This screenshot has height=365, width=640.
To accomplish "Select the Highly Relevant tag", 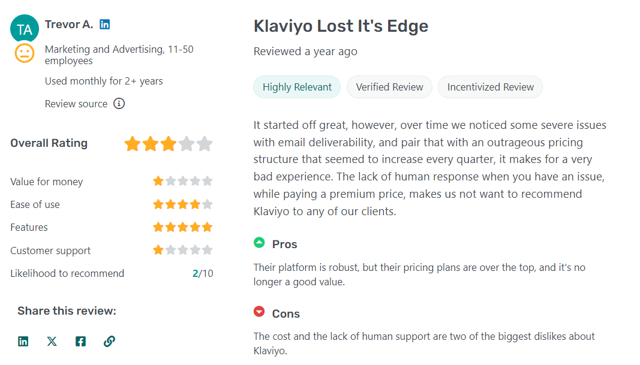I will (296, 86).
